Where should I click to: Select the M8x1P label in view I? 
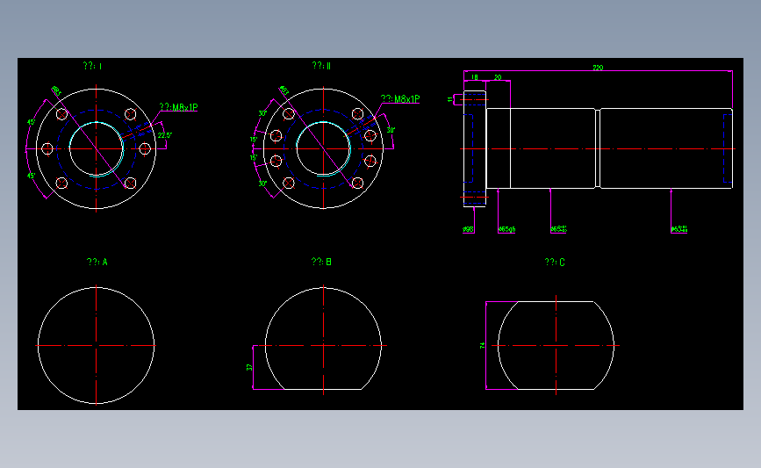178,107
